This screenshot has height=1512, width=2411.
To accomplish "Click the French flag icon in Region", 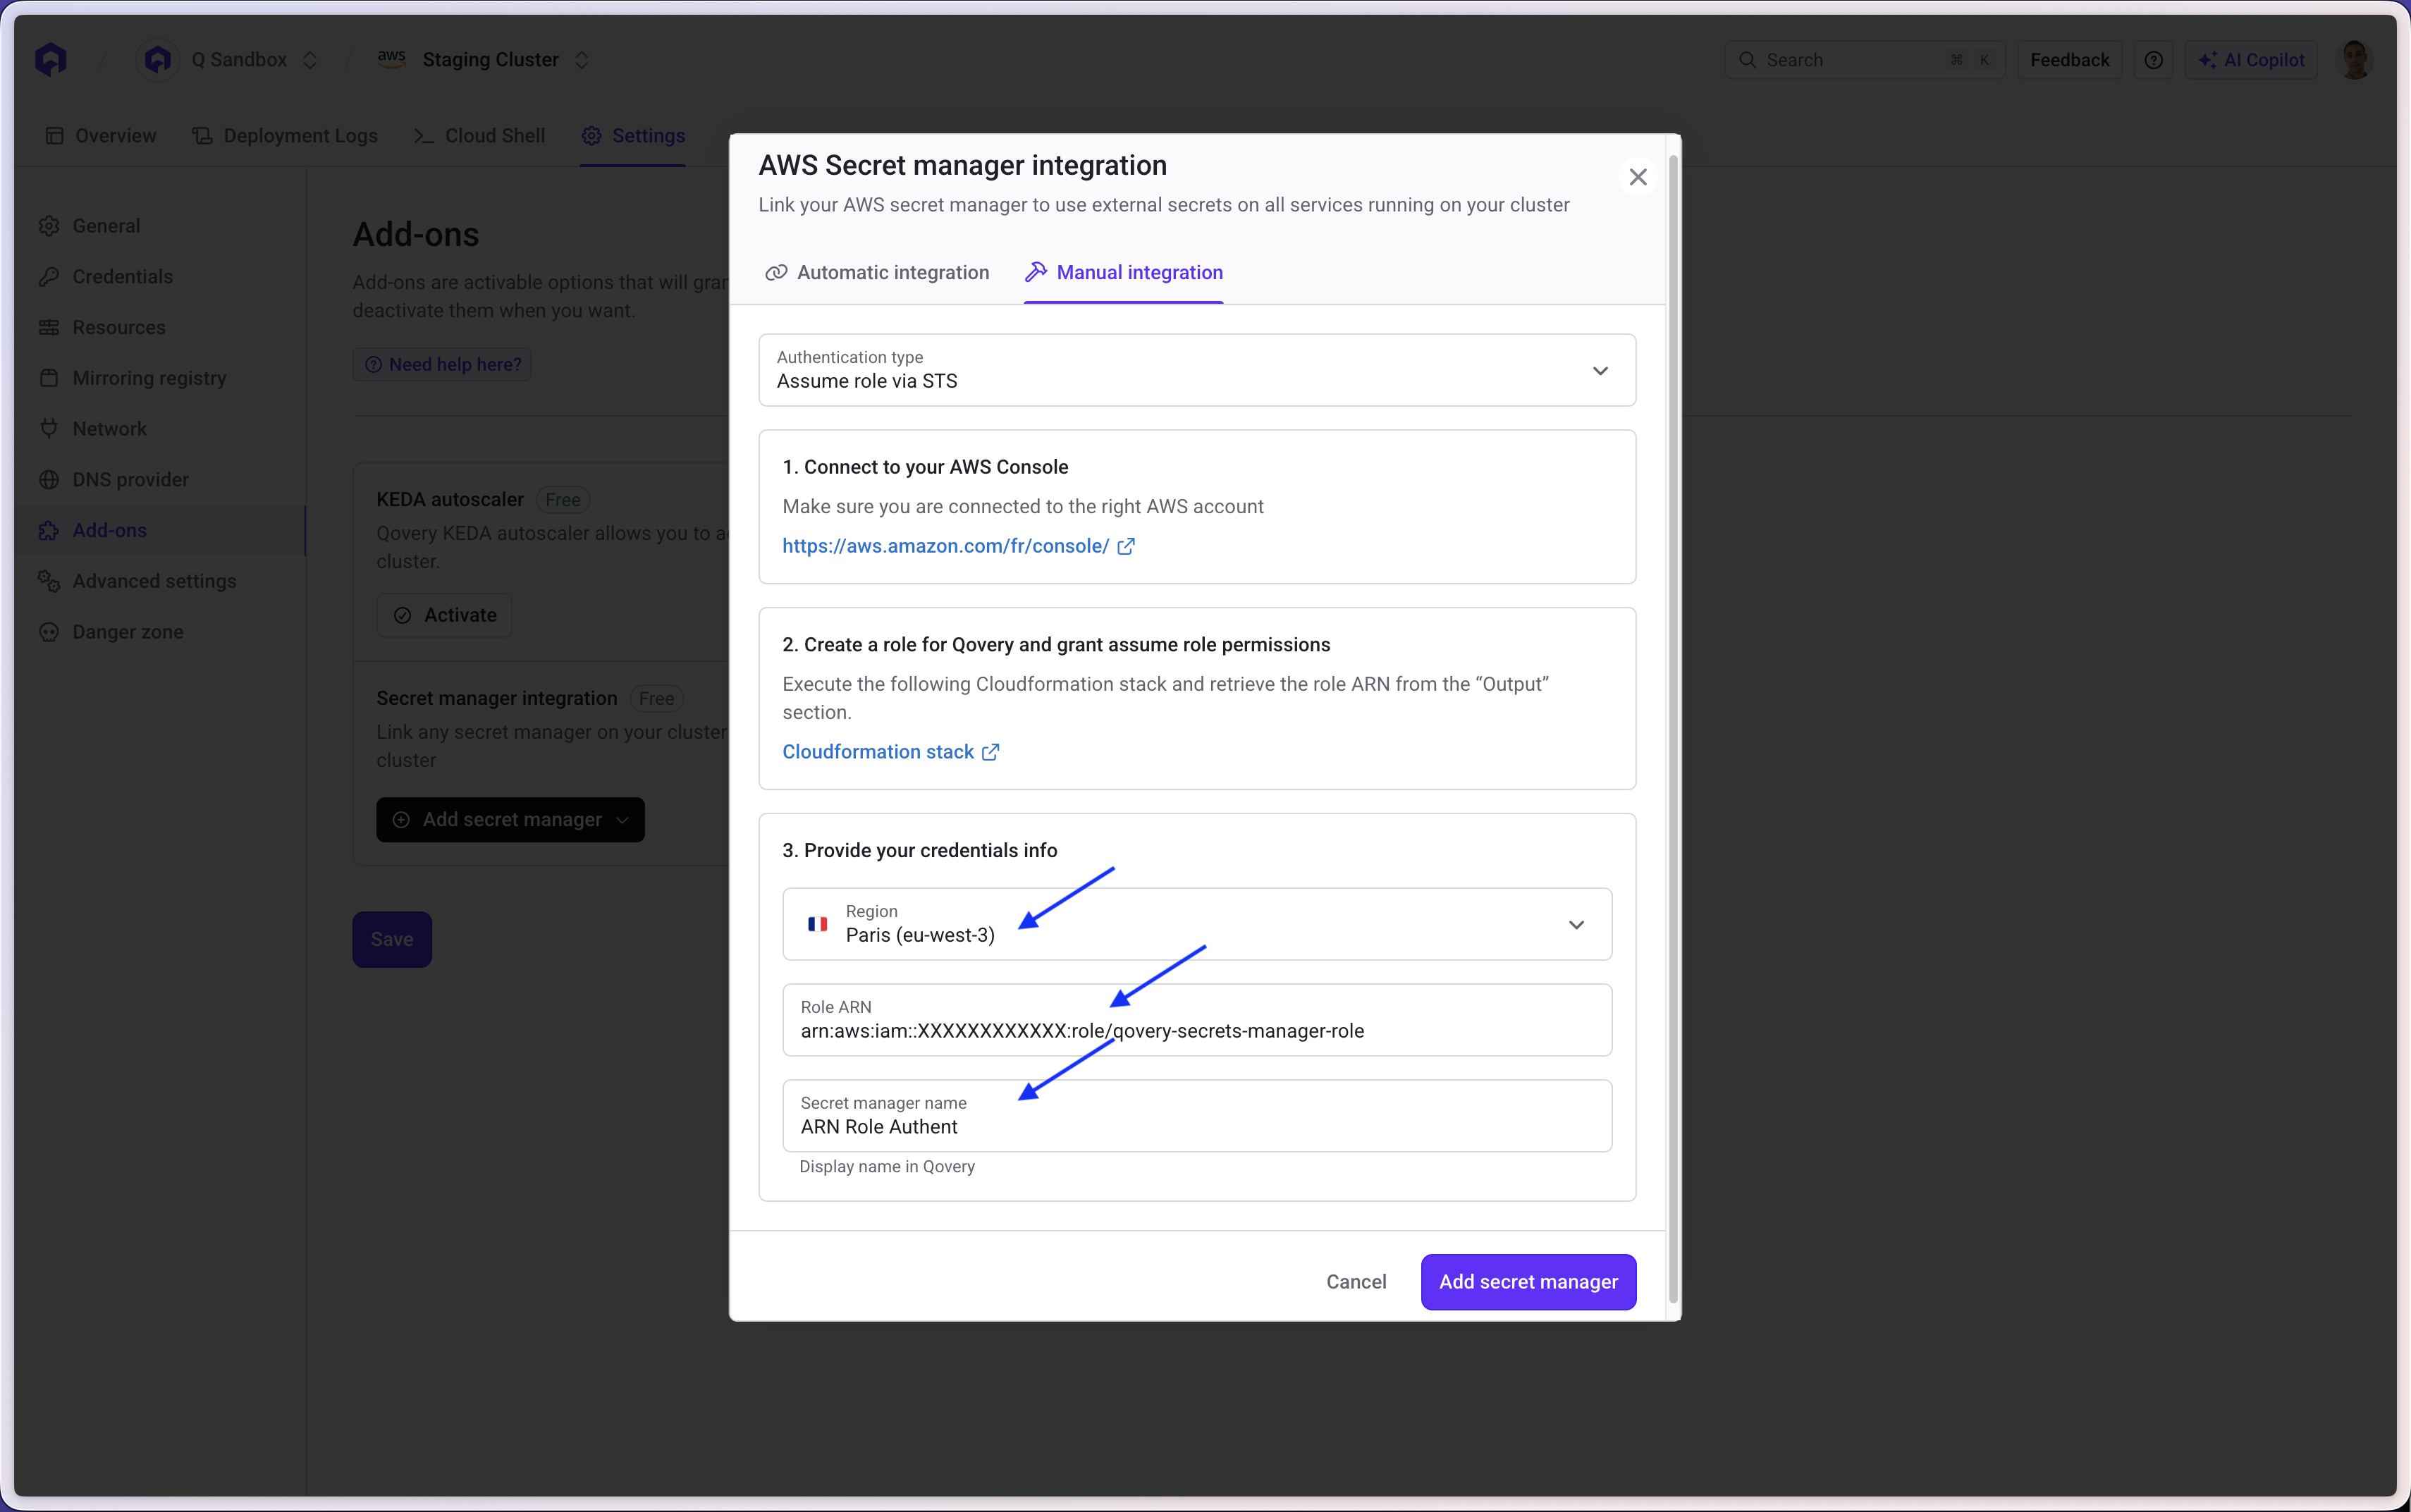I will tap(818, 924).
